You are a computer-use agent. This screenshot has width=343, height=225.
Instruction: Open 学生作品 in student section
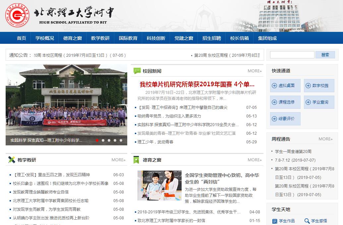pos(286,221)
